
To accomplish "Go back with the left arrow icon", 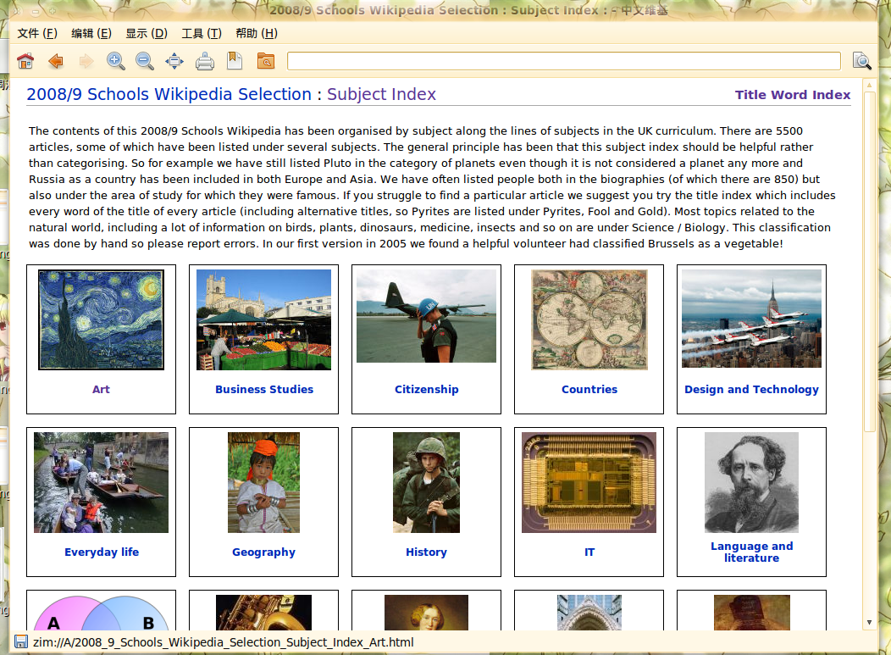I will [56, 61].
